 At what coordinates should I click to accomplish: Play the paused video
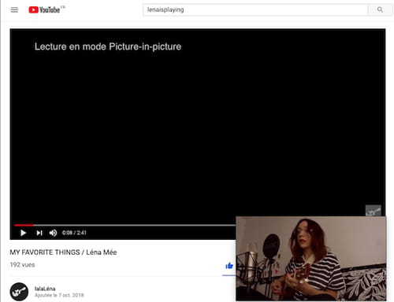23,233
